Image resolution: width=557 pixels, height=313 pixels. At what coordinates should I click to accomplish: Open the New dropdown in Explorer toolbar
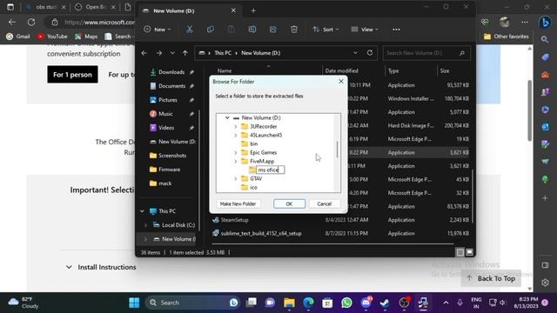(x=158, y=30)
